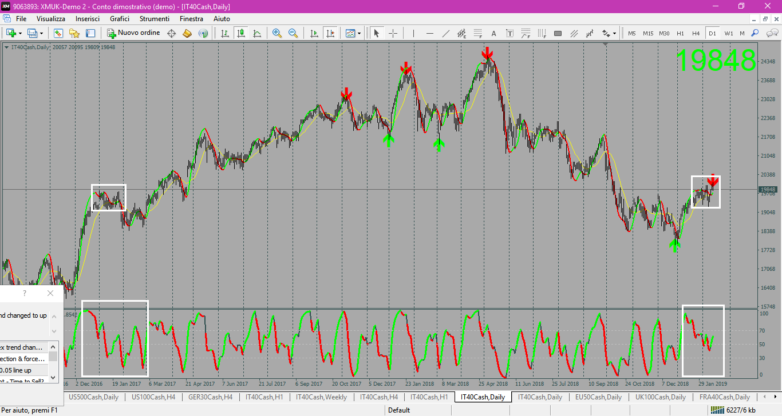
Task: Toggle auto scroll chart icon
Action: click(x=314, y=33)
